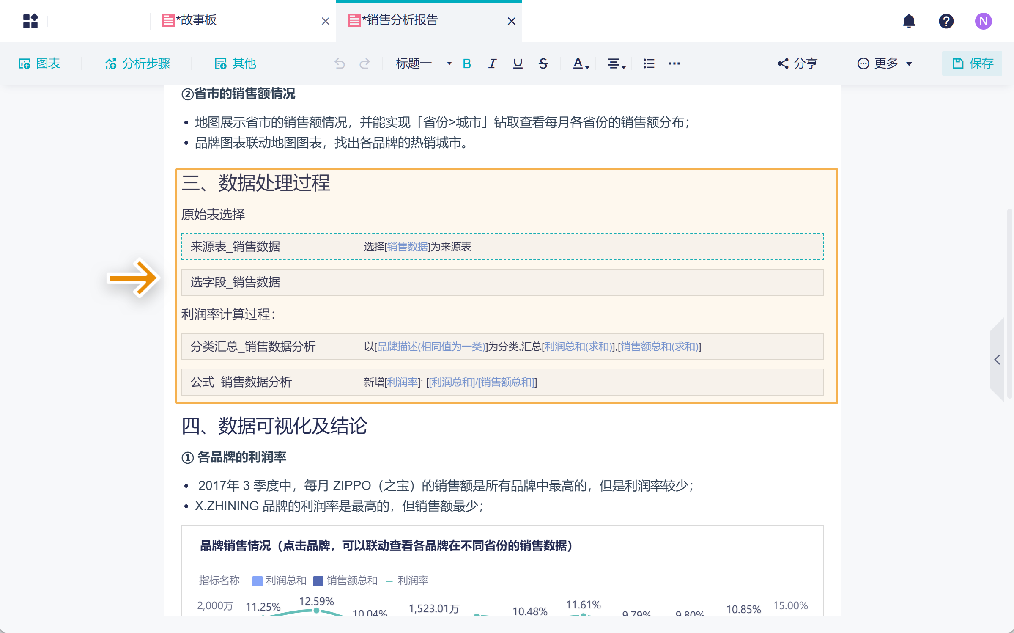
Task: Open the N user avatar menu
Action: (x=983, y=21)
